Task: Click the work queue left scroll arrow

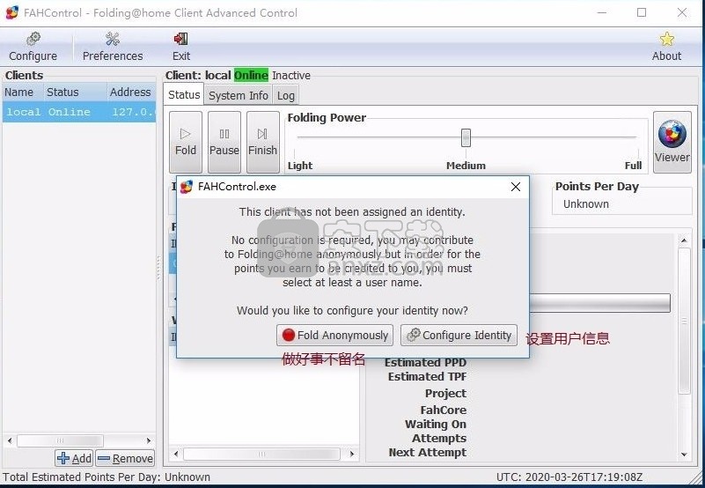Action: pos(176,454)
